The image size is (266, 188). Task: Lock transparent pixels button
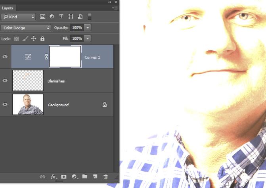(x=16, y=39)
